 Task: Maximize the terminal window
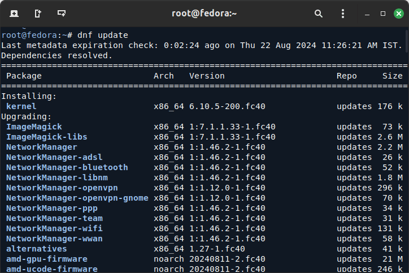[x=383, y=14]
